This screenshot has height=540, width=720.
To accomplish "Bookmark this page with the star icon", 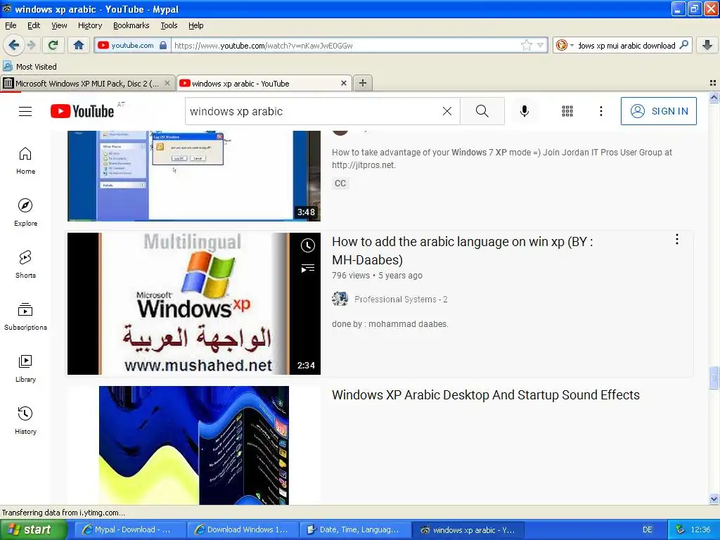I will tap(526, 45).
